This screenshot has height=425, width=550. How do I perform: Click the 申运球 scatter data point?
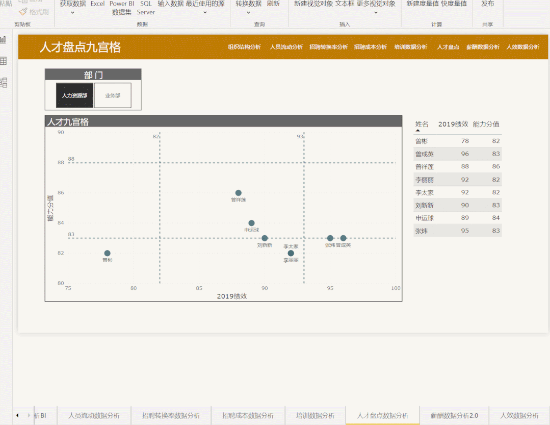(251, 223)
